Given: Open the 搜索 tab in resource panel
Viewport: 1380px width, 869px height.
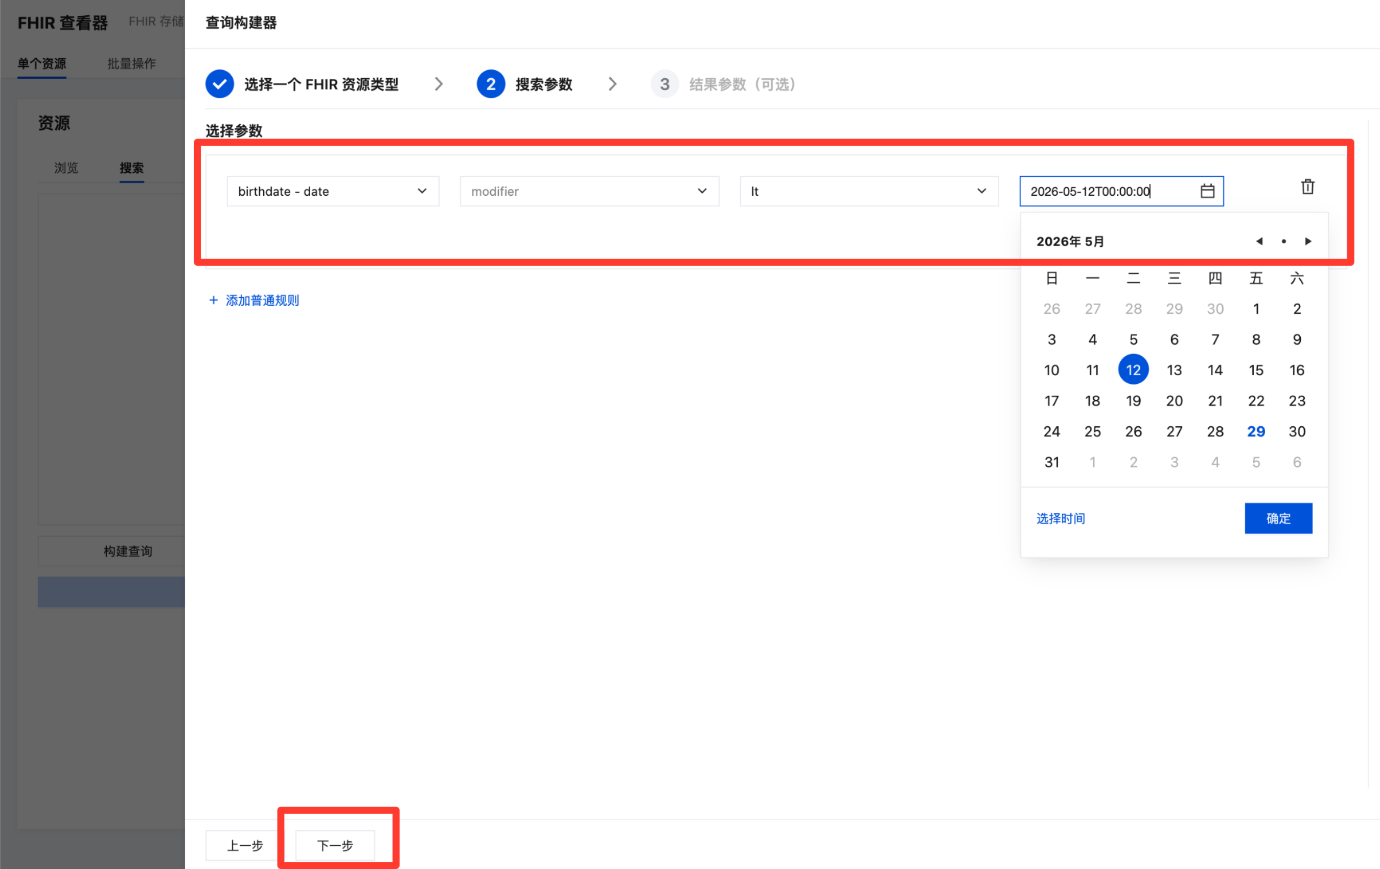Looking at the screenshot, I should point(132,168).
